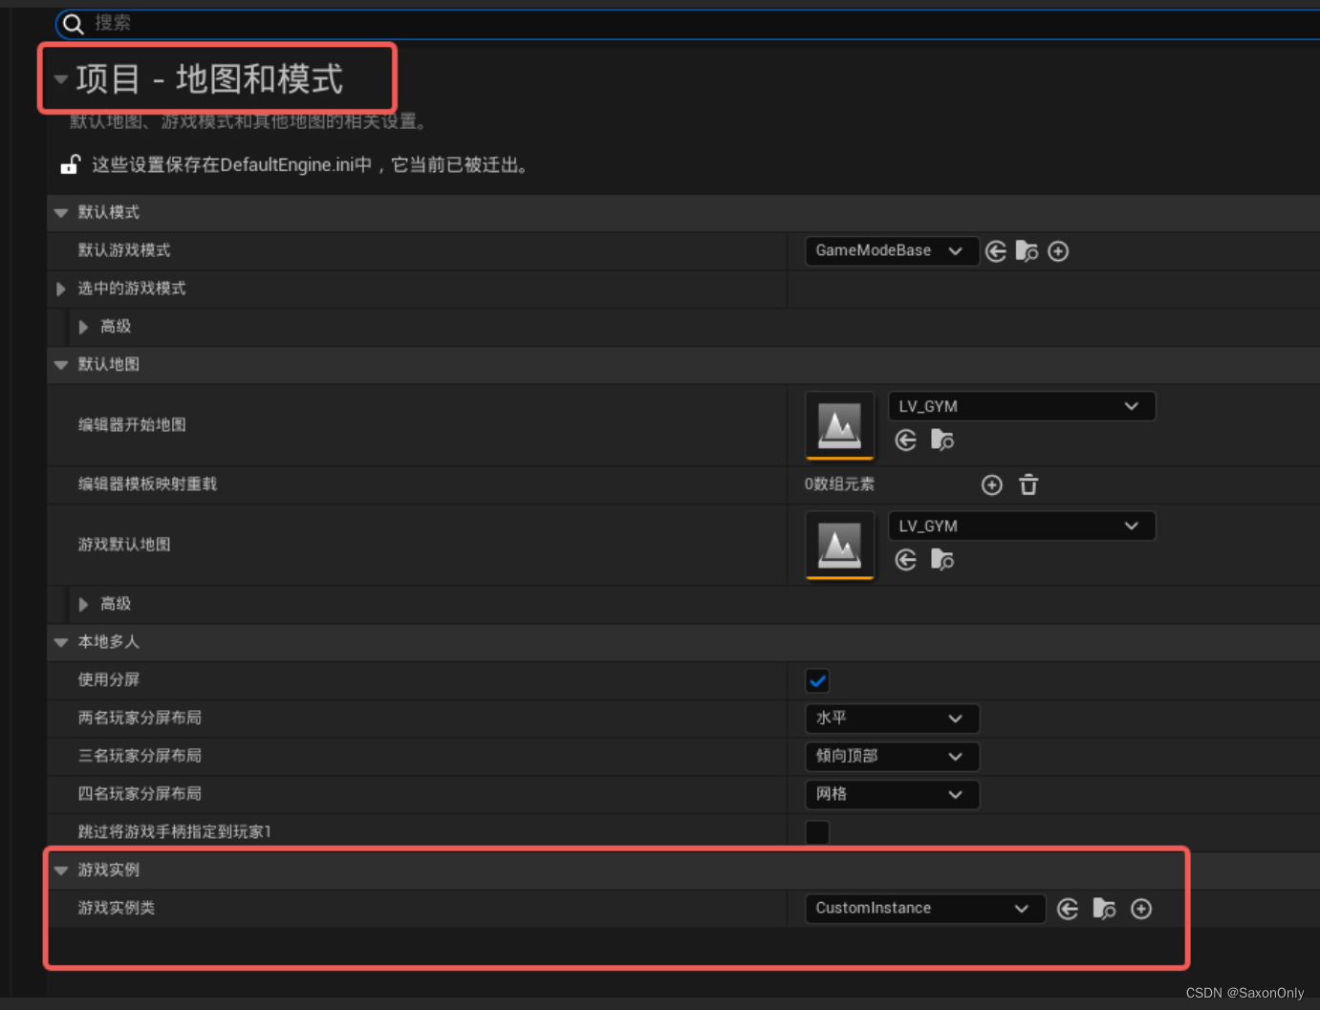1320x1010 pixels.
Task: Browse to editor startup map asset
Action: coord(942,440)
